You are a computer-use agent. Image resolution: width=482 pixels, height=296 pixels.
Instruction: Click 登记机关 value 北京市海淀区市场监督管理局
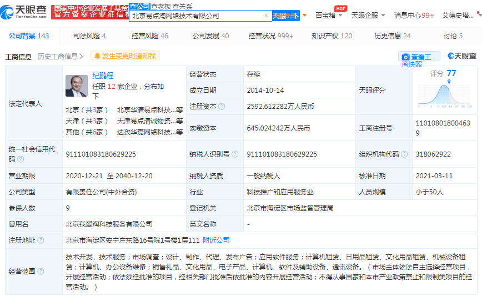pyautogui.click(x=290, y=208)
